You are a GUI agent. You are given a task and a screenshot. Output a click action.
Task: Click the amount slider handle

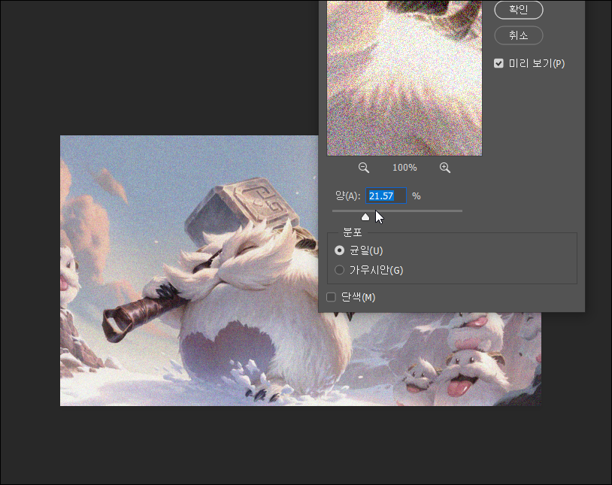coord(365,217)
